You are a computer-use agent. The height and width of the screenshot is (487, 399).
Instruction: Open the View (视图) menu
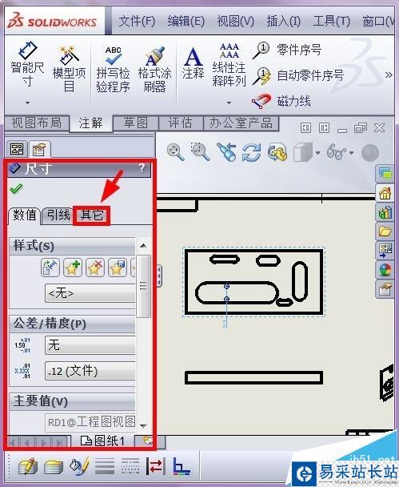click(235, 22)
